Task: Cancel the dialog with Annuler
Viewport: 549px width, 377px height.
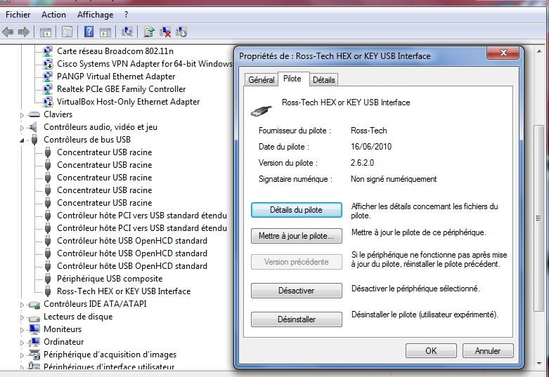Action: click(x=488, y=351)
